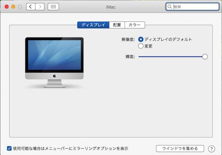The width and height of the screenshot is (222, 155).
Task: Minimize the window with yellow button
Action: point(13,7)
